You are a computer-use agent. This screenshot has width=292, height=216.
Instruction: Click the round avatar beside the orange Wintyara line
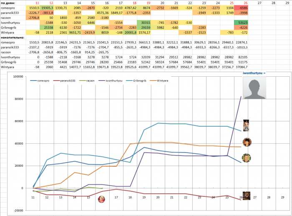click(247, 142)
